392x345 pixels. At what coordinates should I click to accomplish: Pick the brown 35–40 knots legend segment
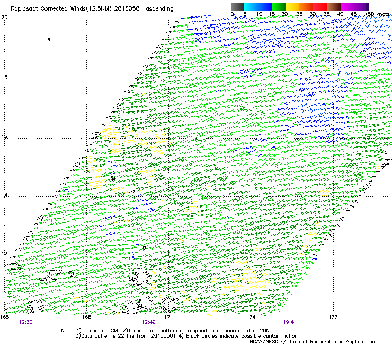click(x=334, y=6)
